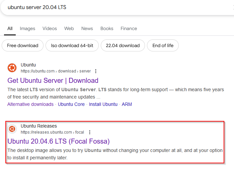Click the snippet starting 'The desktop image allows'

pos(115,154)
